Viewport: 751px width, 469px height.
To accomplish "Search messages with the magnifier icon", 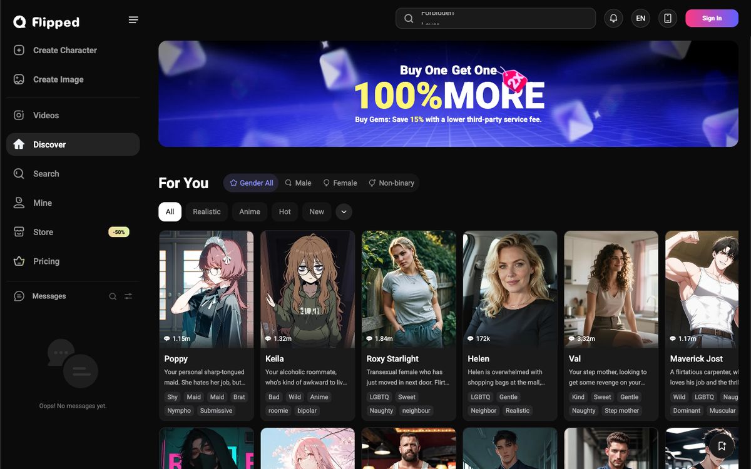I will pos(113,296).
